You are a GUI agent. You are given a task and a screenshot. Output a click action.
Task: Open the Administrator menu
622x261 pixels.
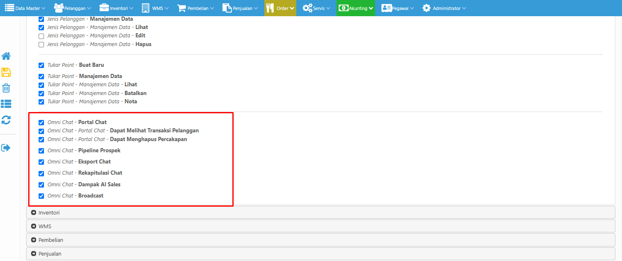pos(444,8)
